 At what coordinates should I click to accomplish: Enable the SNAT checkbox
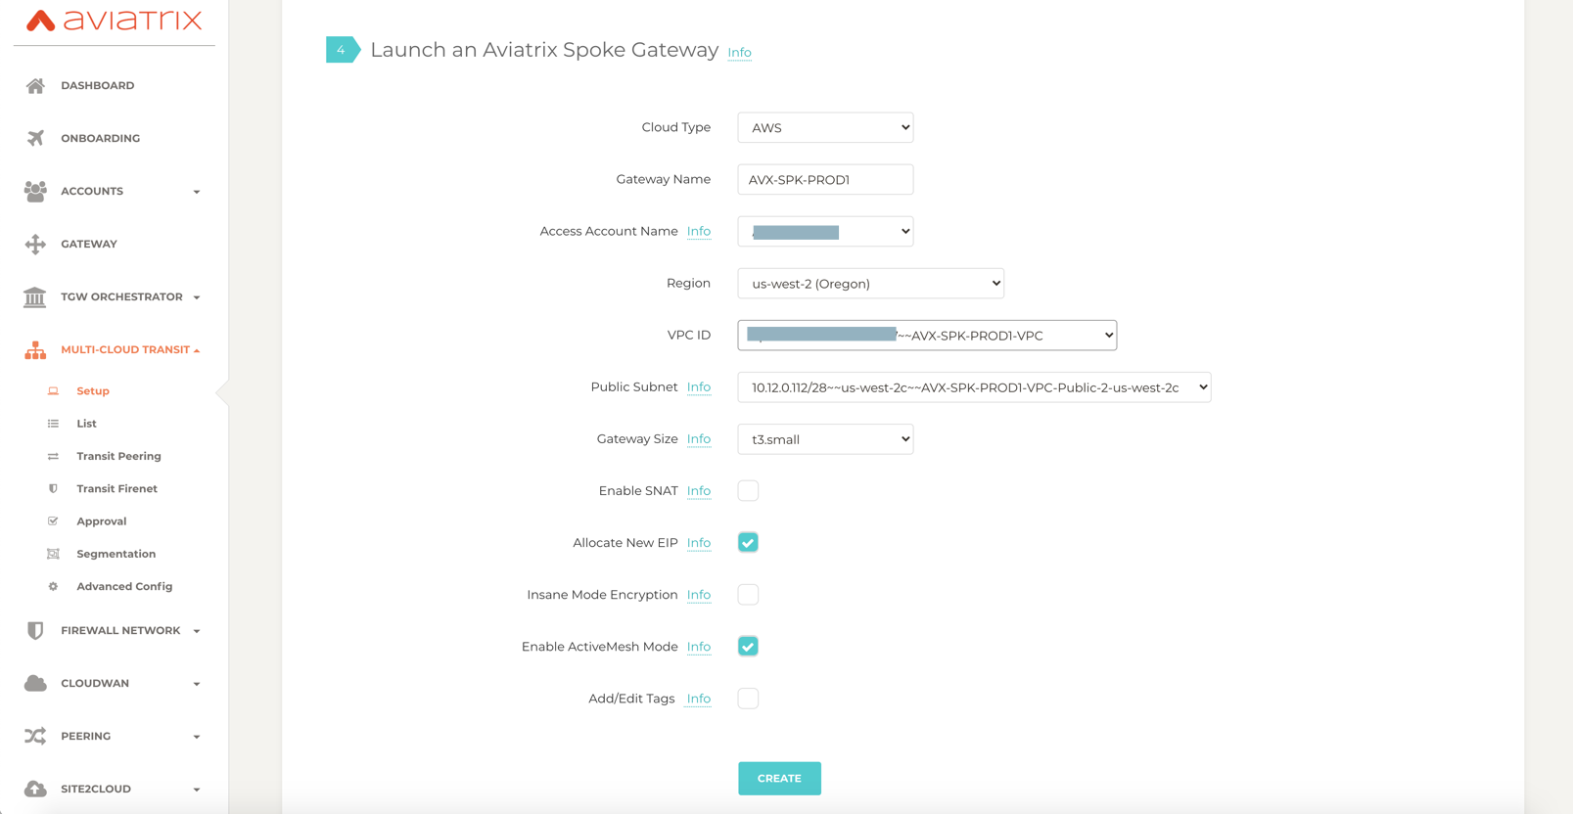[x=748, y=491]
